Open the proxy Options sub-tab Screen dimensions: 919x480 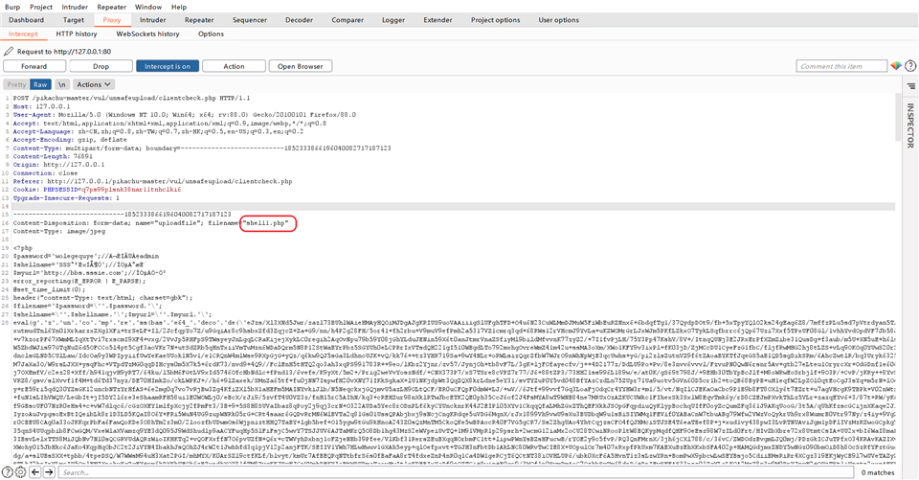coord(211,34)
